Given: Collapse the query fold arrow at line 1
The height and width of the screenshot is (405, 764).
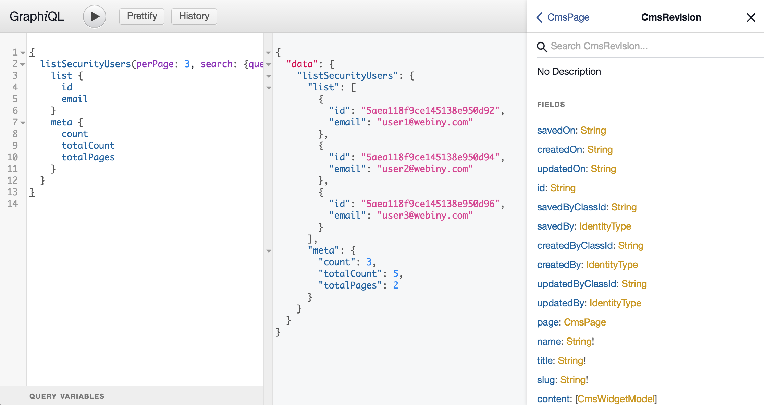Looking at the screenshot, I should click(x=23, y=53).
